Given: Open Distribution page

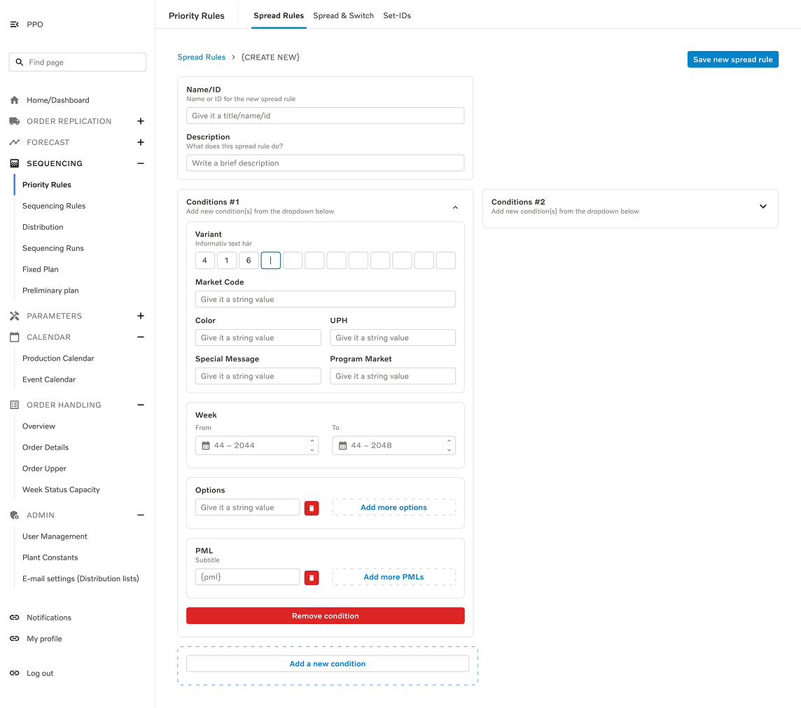Looking at the screenshot, I should [43, 228].
